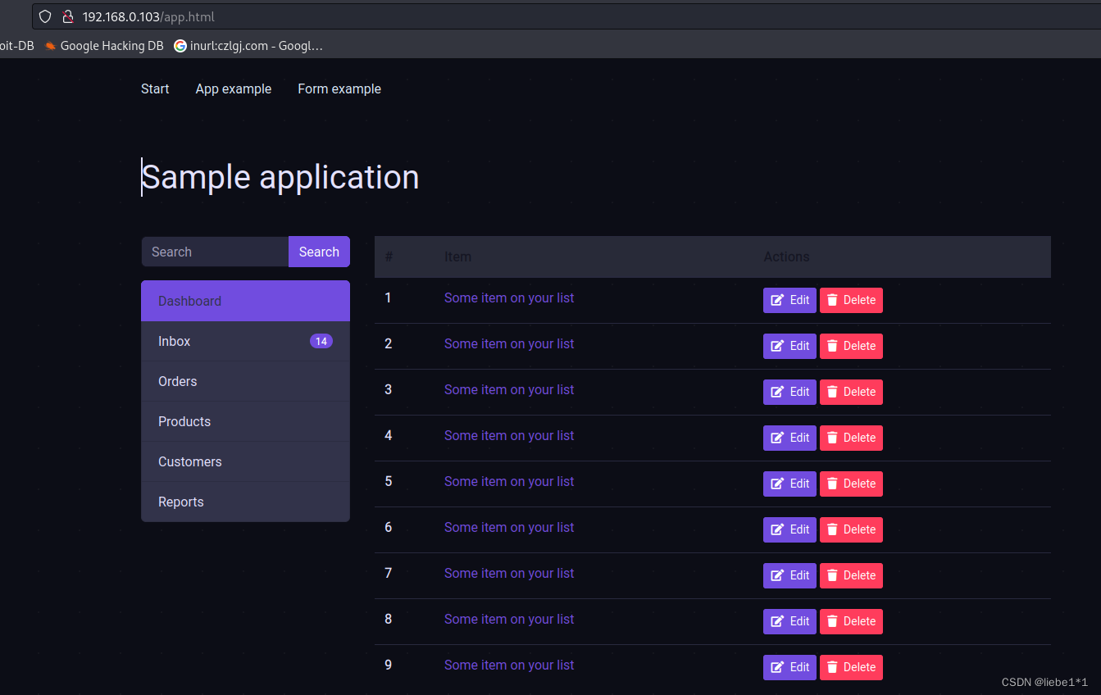Open item link in row 8

509,619
